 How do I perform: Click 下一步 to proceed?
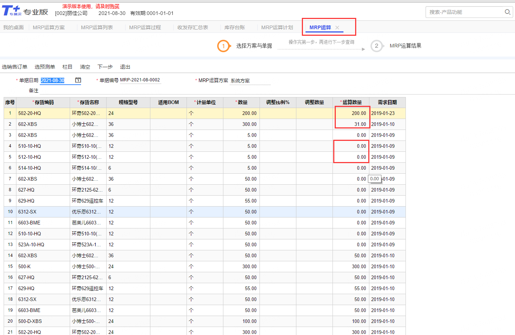(x=105, y=67)
